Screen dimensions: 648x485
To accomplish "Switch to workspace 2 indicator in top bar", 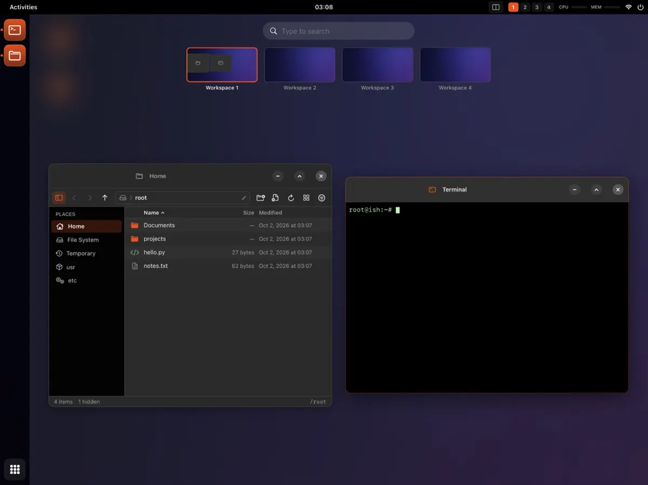I will click(x=525, y=7).
